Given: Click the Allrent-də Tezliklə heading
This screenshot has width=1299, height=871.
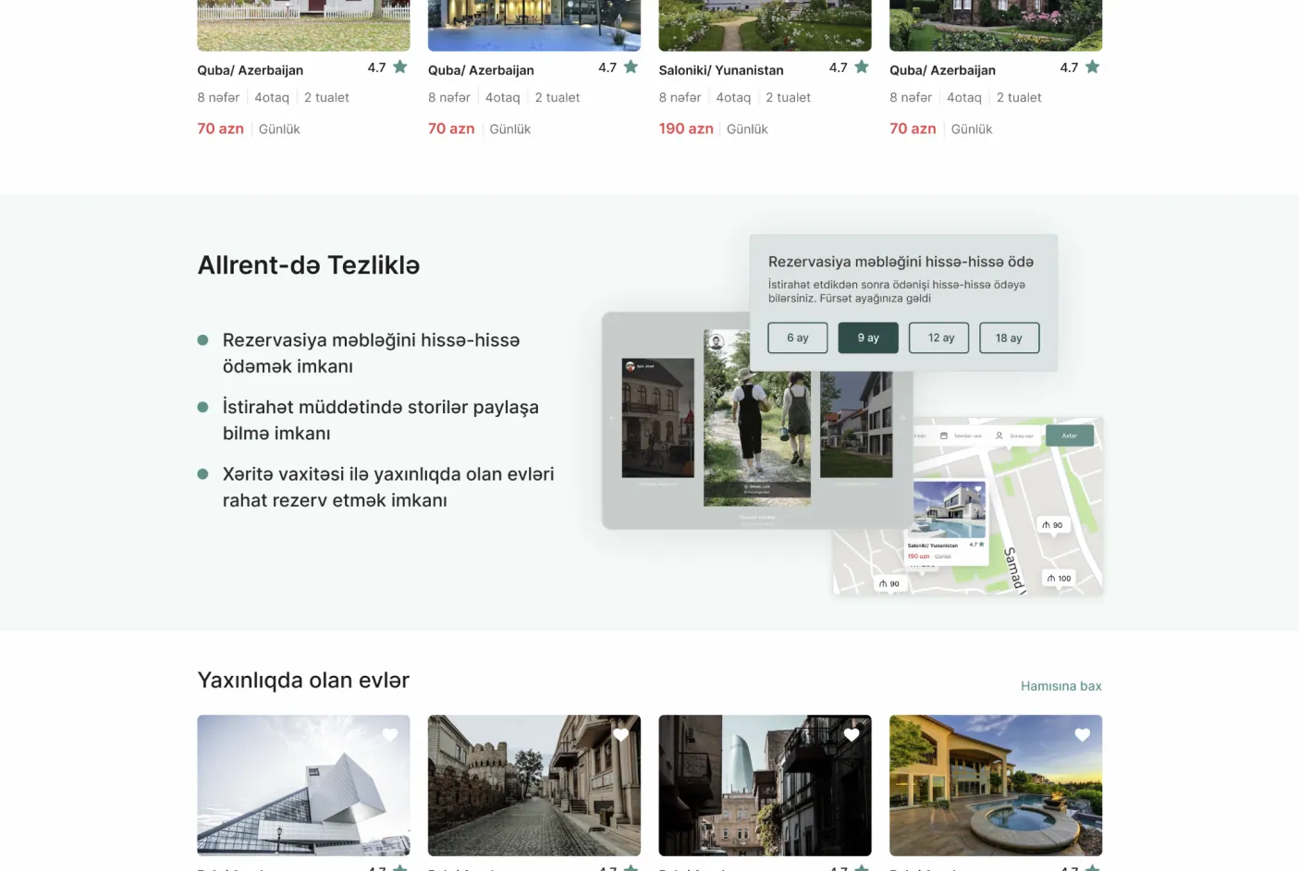Looking at the screenshot, I should point(309,265).
